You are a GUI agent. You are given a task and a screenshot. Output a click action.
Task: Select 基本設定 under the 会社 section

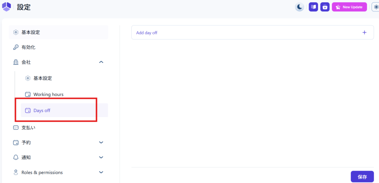43,78
